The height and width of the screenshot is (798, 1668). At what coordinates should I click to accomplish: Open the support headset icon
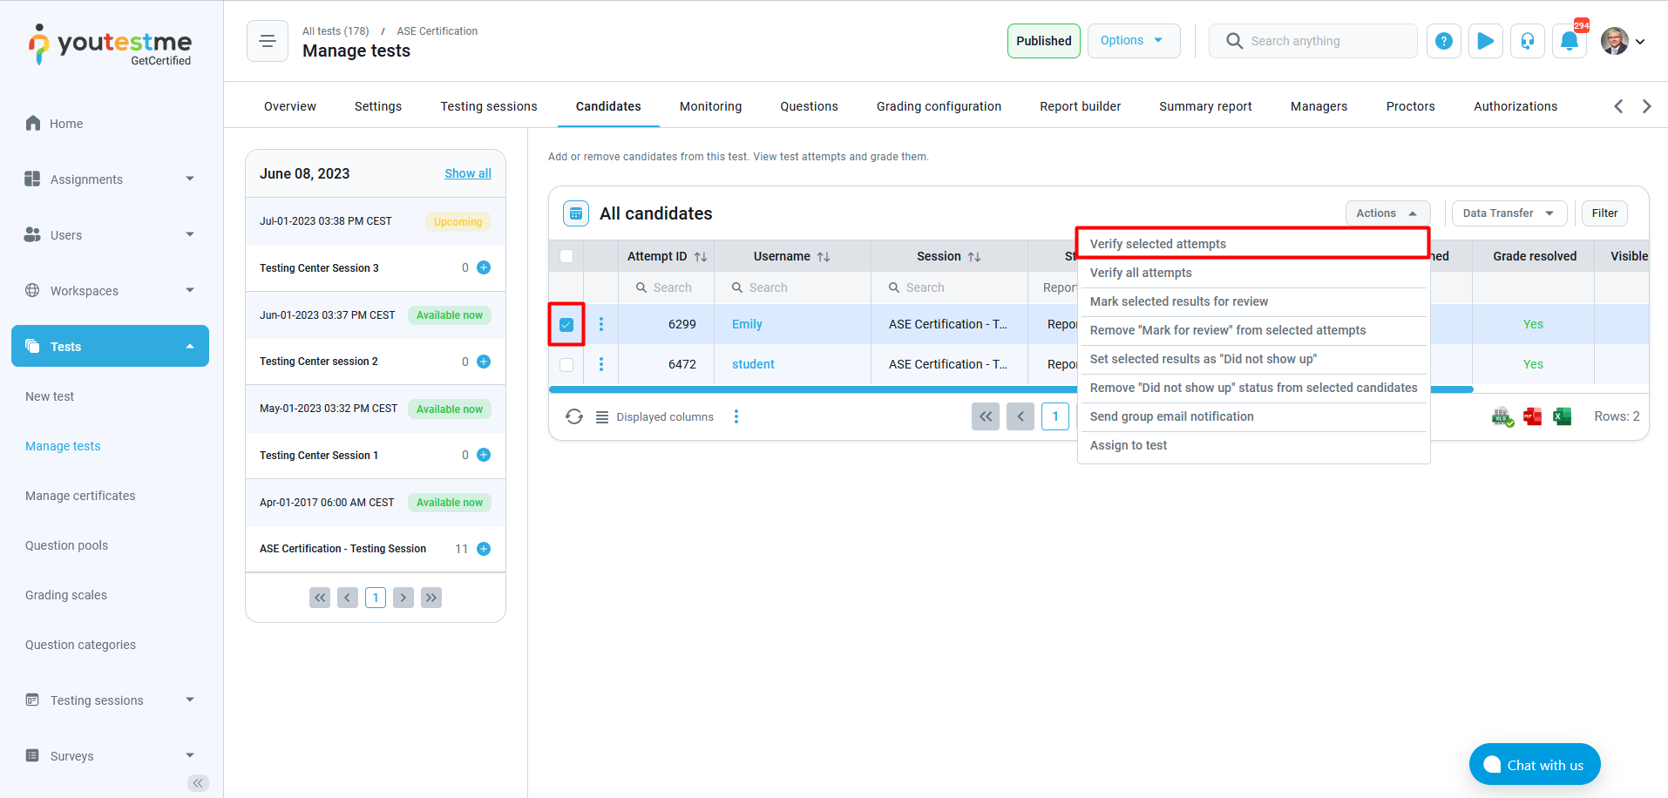(1528, 41)
